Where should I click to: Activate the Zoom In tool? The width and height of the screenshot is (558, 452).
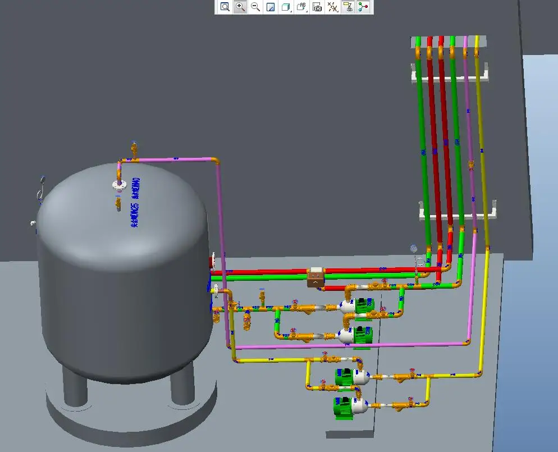(x=240, y=7)
